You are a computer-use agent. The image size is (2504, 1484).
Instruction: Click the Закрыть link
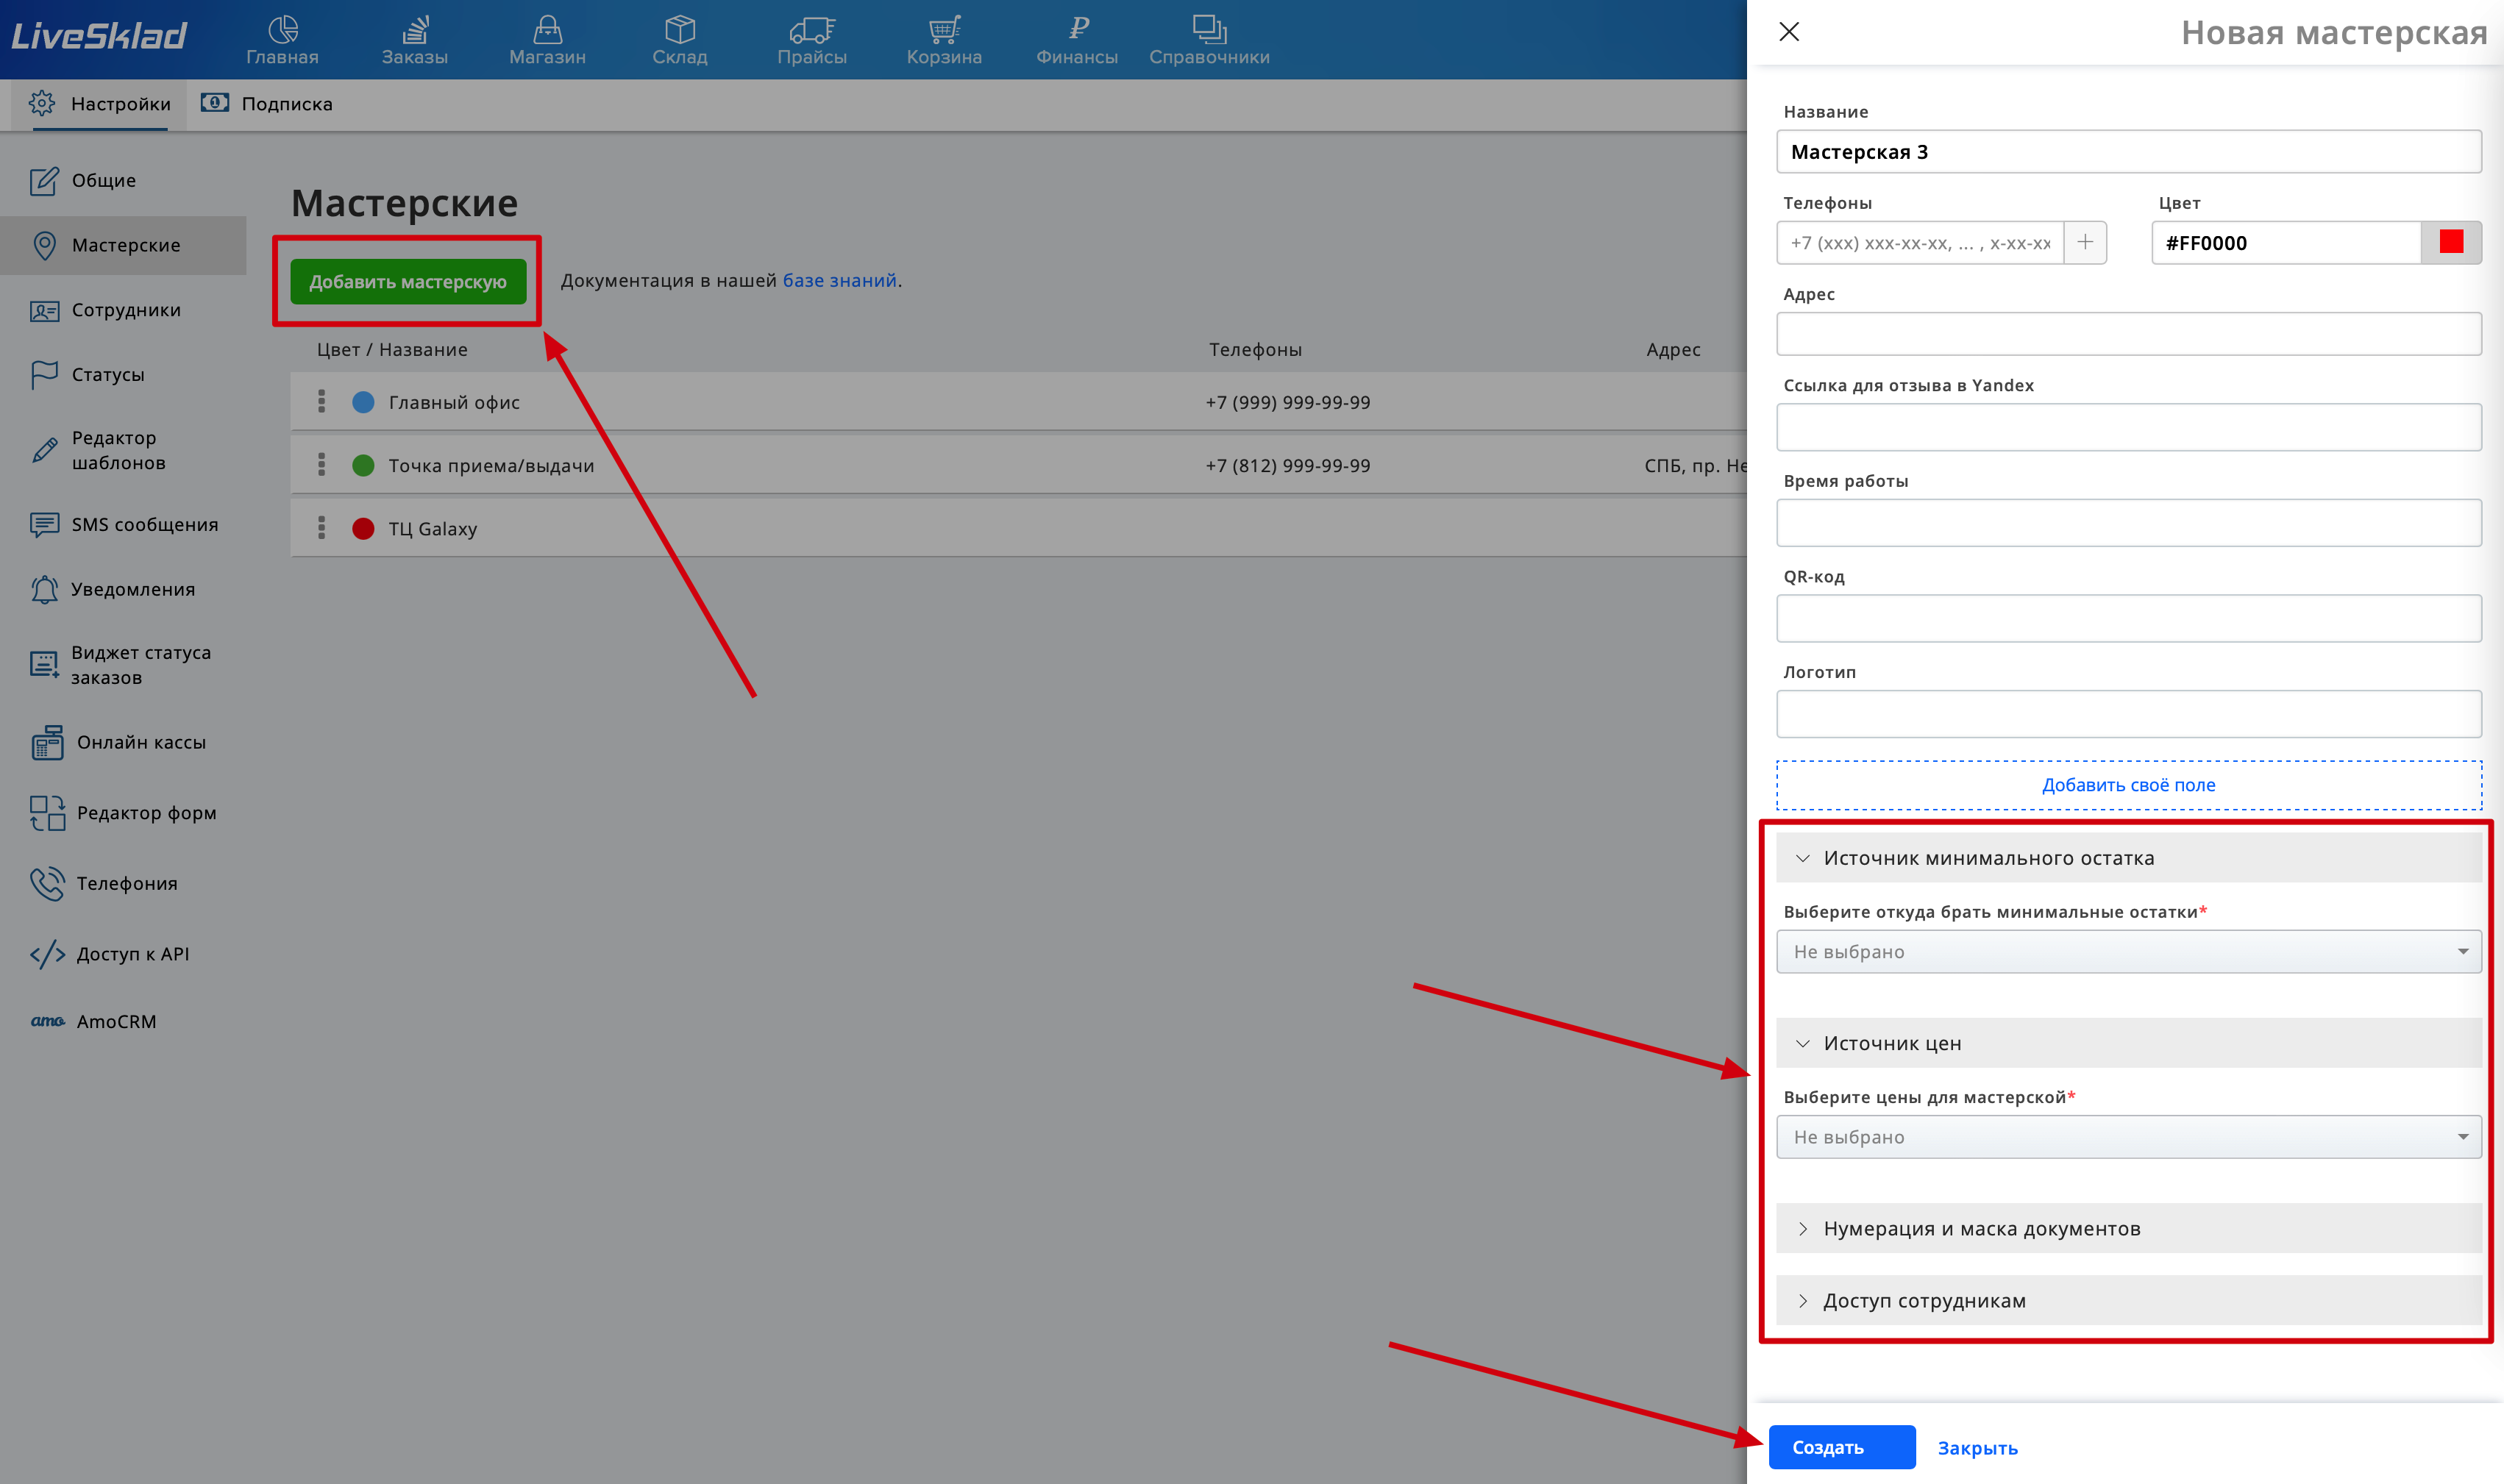(1977, 1448)
